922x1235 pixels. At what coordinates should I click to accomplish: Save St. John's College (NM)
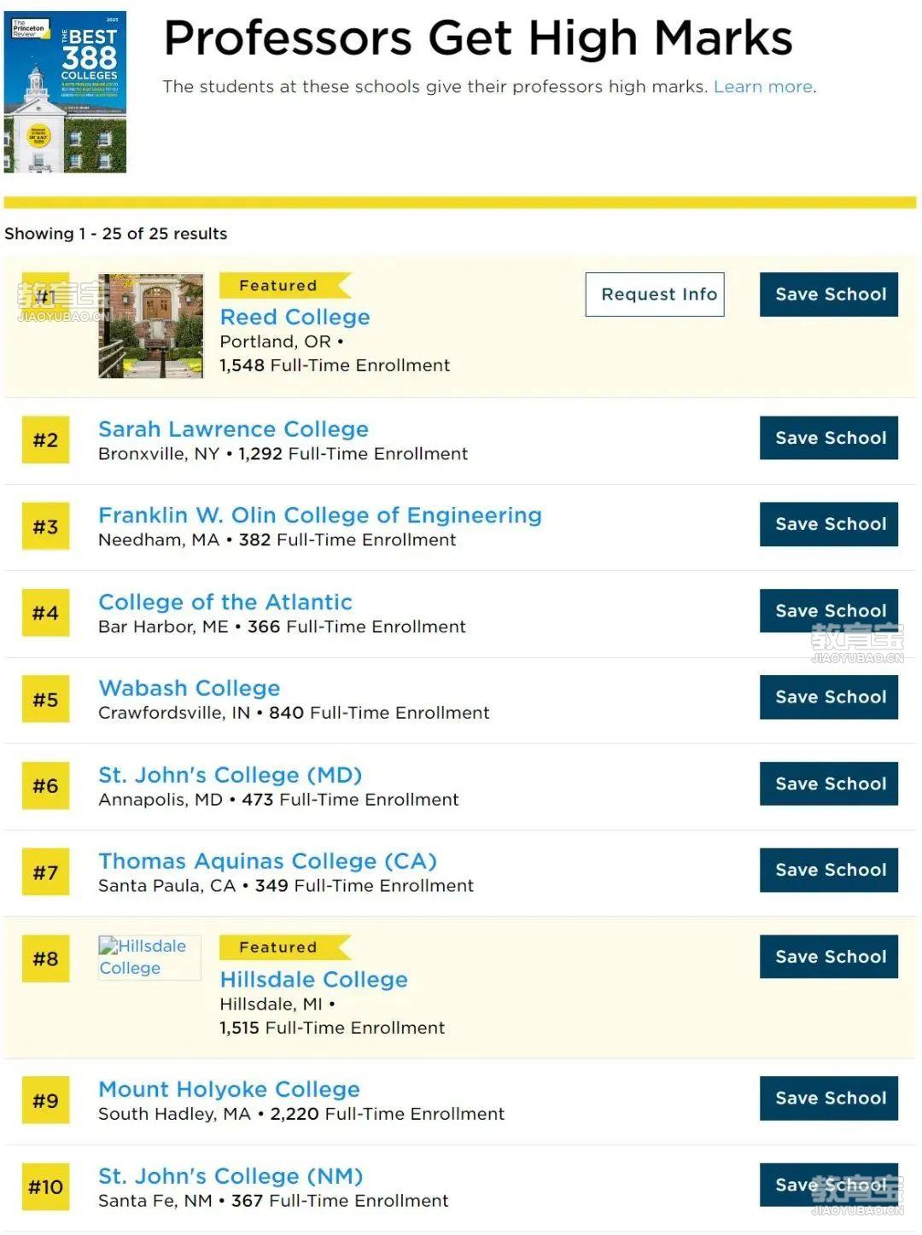[829, 1185]
